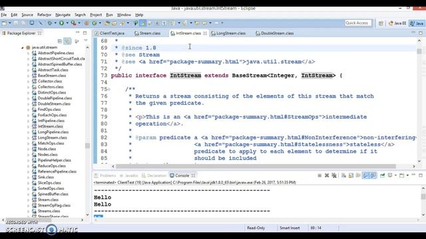Click the New file wizard icon
Image resolution: width=426 pixels, height=239 pixels.
pos(4,23)
